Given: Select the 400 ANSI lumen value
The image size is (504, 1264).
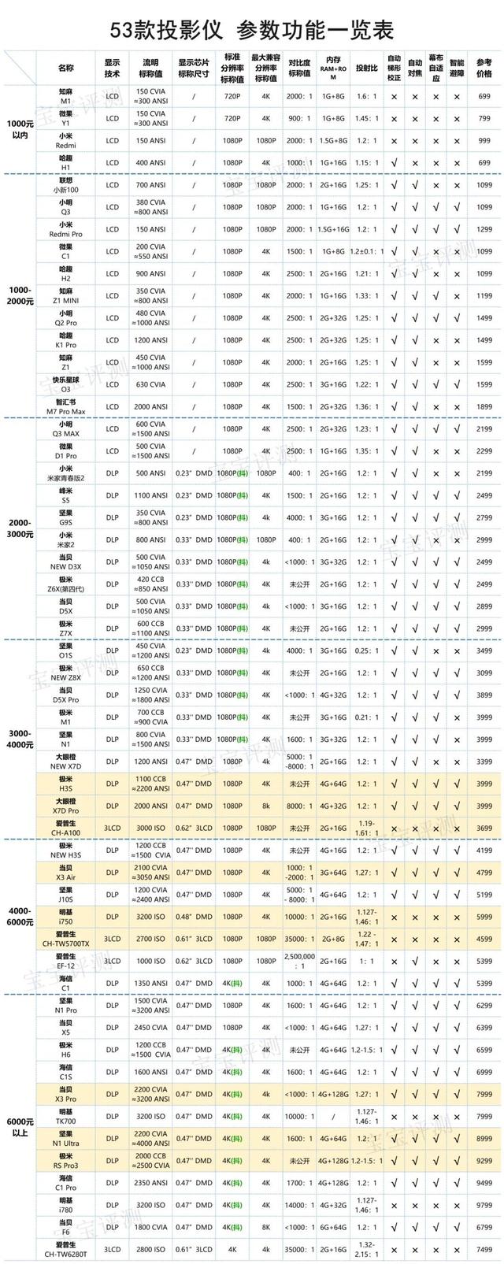Looking at the screenshot, I should (x=150, y=162).
